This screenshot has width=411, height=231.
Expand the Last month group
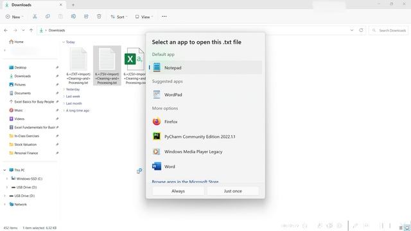point(64,103)
